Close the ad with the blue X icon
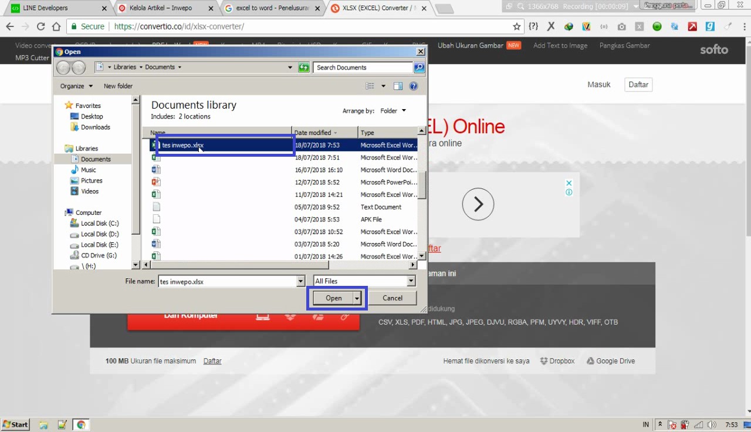Screen dimensions: 751x432 click(x=569, y=184)
